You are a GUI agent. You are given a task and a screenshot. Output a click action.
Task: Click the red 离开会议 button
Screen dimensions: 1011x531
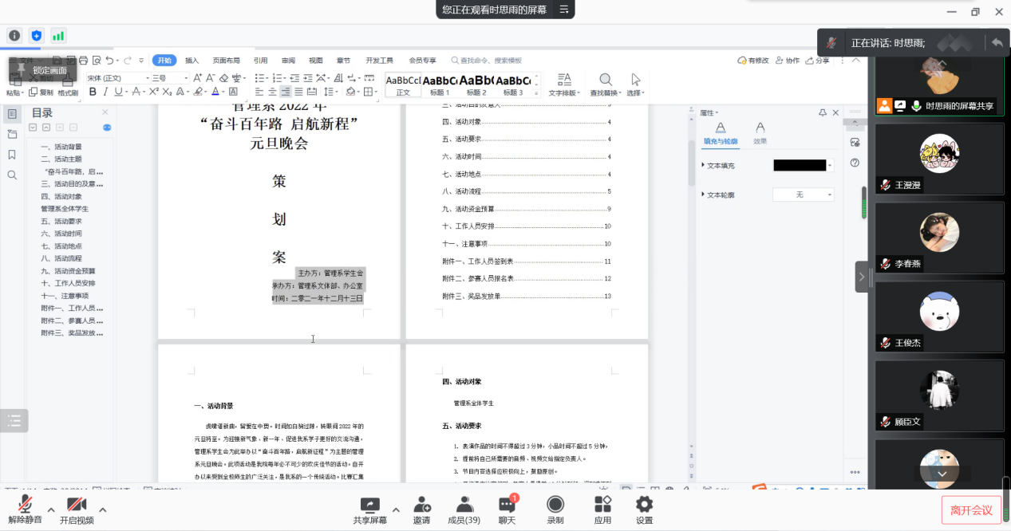(971, 510)
